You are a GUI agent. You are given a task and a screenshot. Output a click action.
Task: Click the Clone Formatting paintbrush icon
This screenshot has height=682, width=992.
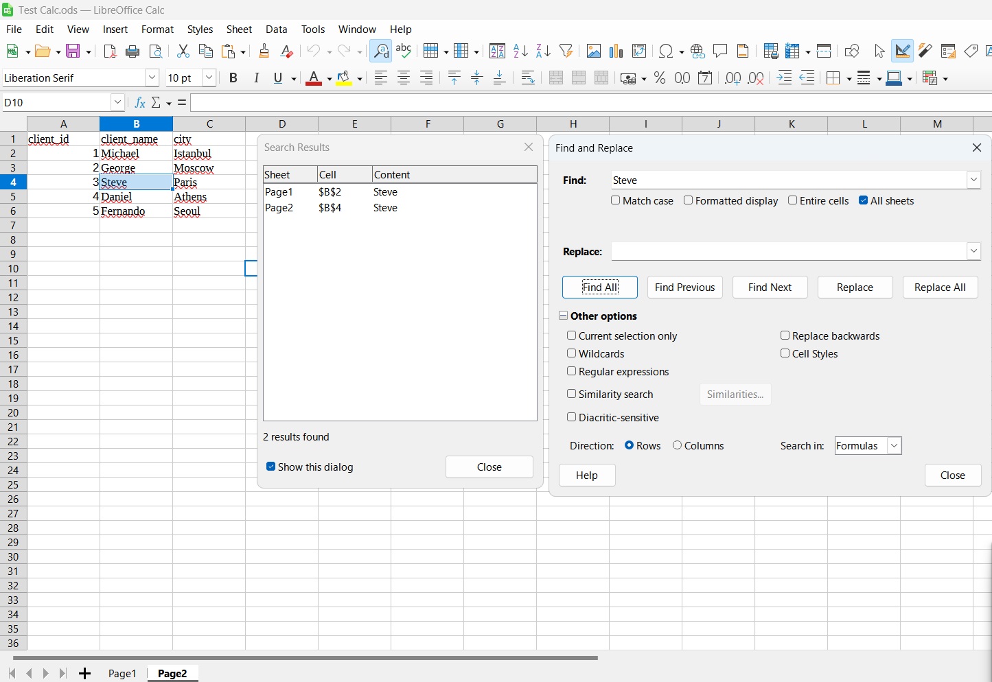coord(264,51)
